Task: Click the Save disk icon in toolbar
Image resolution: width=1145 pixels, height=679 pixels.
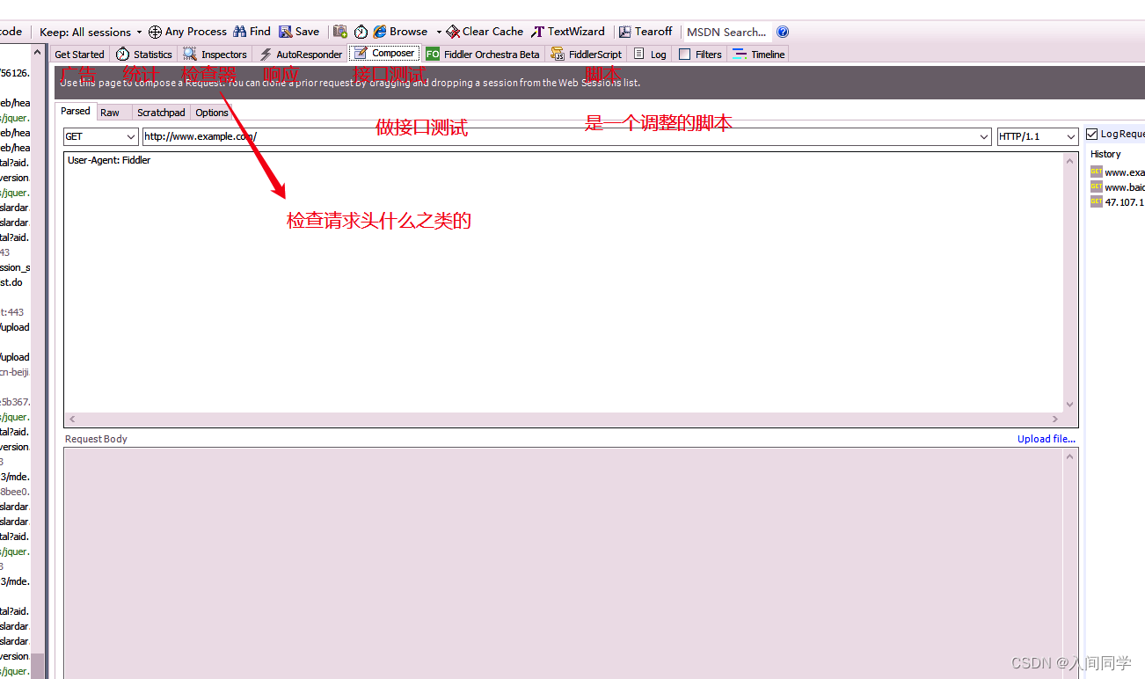Action: point(286,32)
